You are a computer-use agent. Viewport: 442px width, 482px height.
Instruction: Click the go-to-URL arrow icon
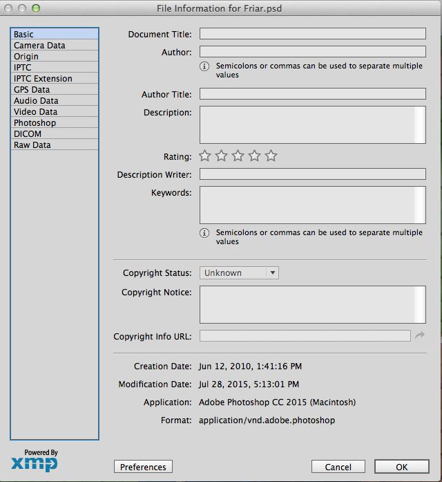click(x=420, y=335)
